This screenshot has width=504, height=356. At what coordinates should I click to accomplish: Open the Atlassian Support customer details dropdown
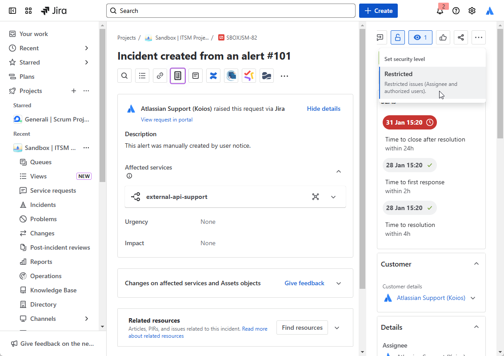tap(472, 298)
